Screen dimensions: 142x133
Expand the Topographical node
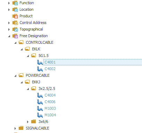[9, 30]
